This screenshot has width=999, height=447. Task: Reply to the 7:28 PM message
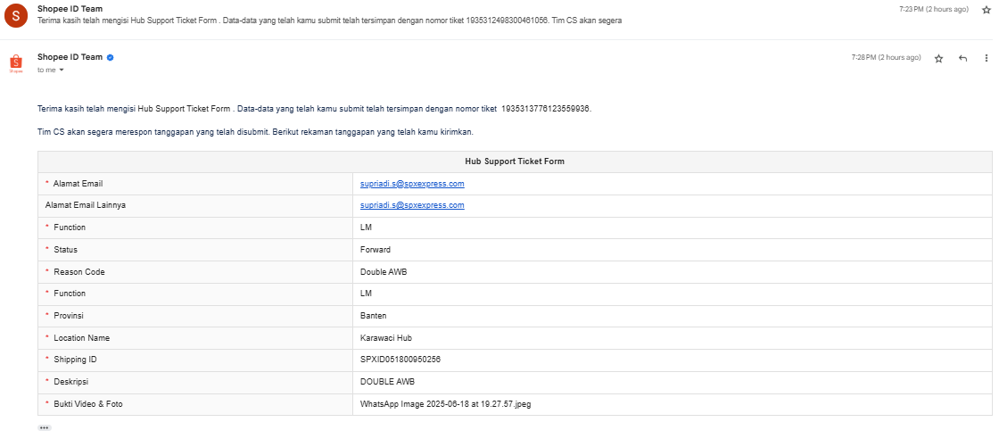962,58
